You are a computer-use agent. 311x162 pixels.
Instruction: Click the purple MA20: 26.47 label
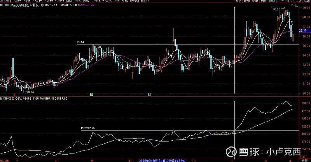pyautogui.click(x=86, y=5)
